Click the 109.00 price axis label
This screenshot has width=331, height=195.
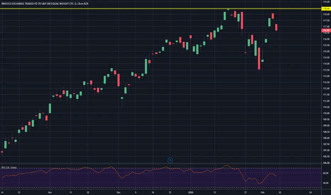(x=326, y=126)
